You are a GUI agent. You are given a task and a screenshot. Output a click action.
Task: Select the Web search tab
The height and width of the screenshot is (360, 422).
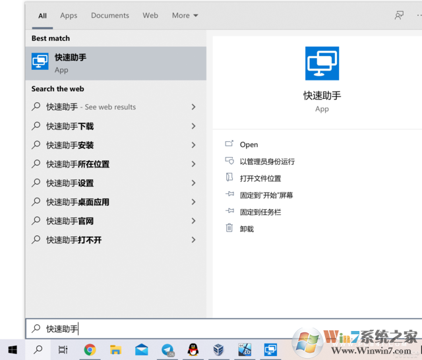(150, 15)
